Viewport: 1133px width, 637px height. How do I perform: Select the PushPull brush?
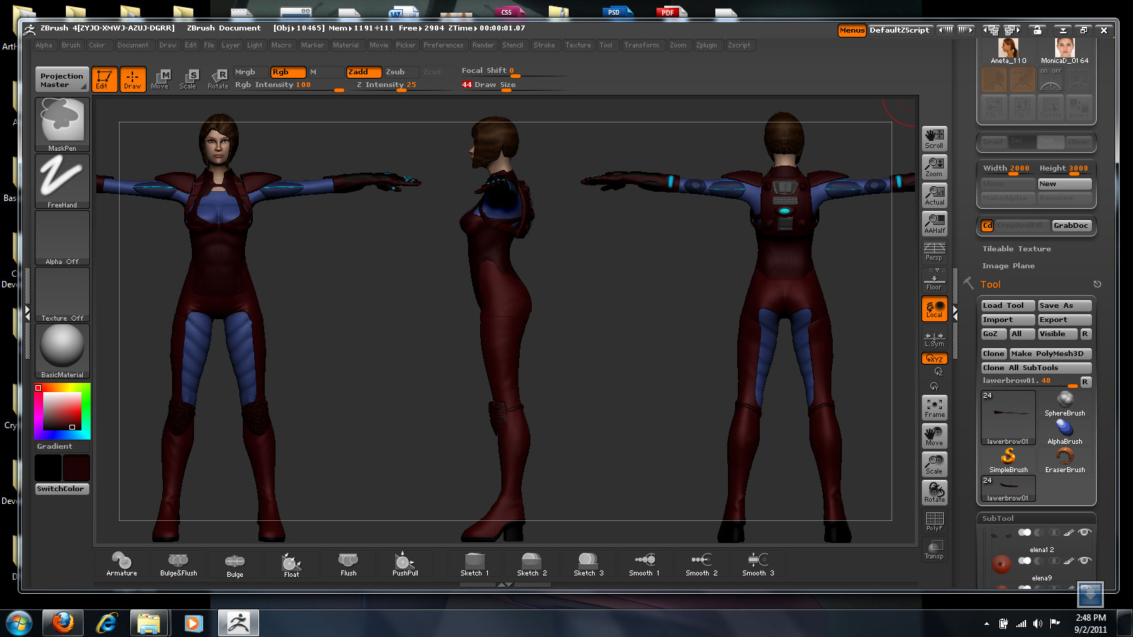405,564
